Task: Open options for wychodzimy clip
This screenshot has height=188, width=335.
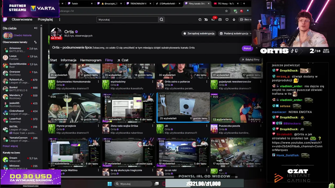Action: 153,82
